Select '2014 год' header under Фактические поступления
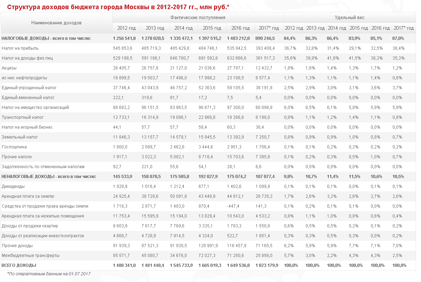Screen dimensions: 421x282 pyautogui.click(x=183, y=28)
